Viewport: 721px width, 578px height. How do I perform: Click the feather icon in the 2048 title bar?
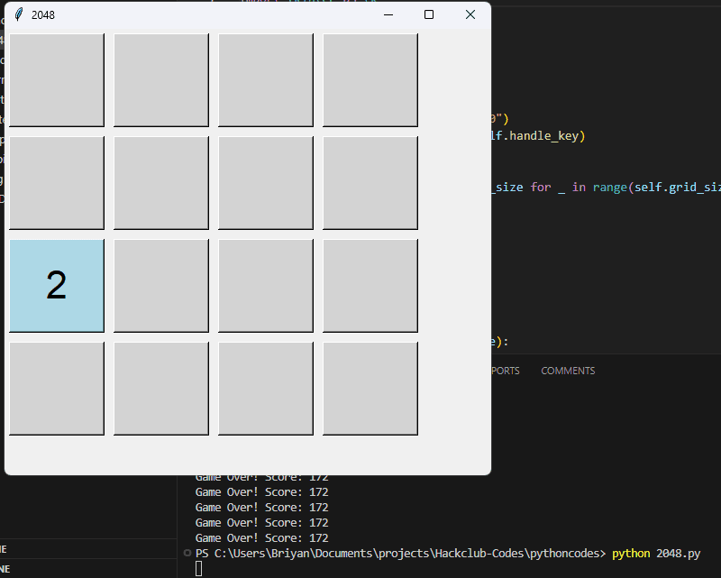[18, 14]
